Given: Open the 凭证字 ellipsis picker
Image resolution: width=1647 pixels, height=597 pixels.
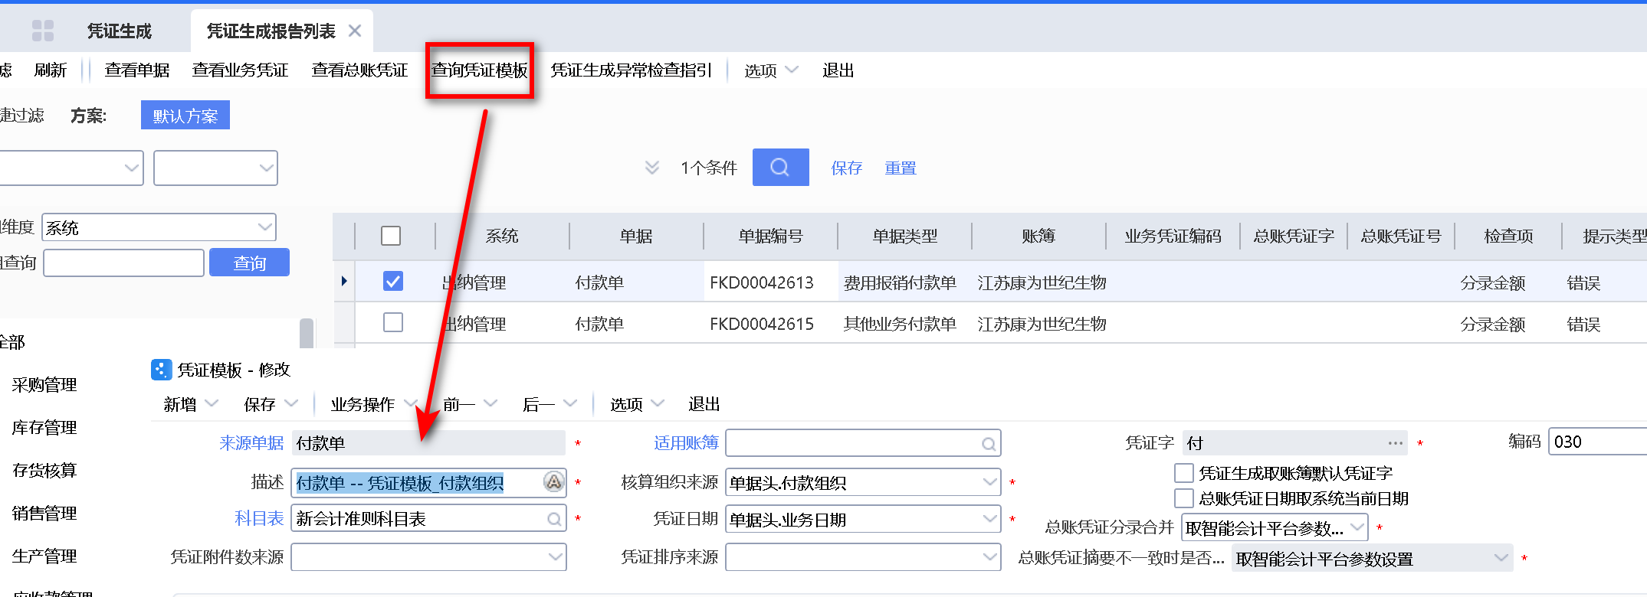Looking at the screenshot, I should (x=1396, y=443).
